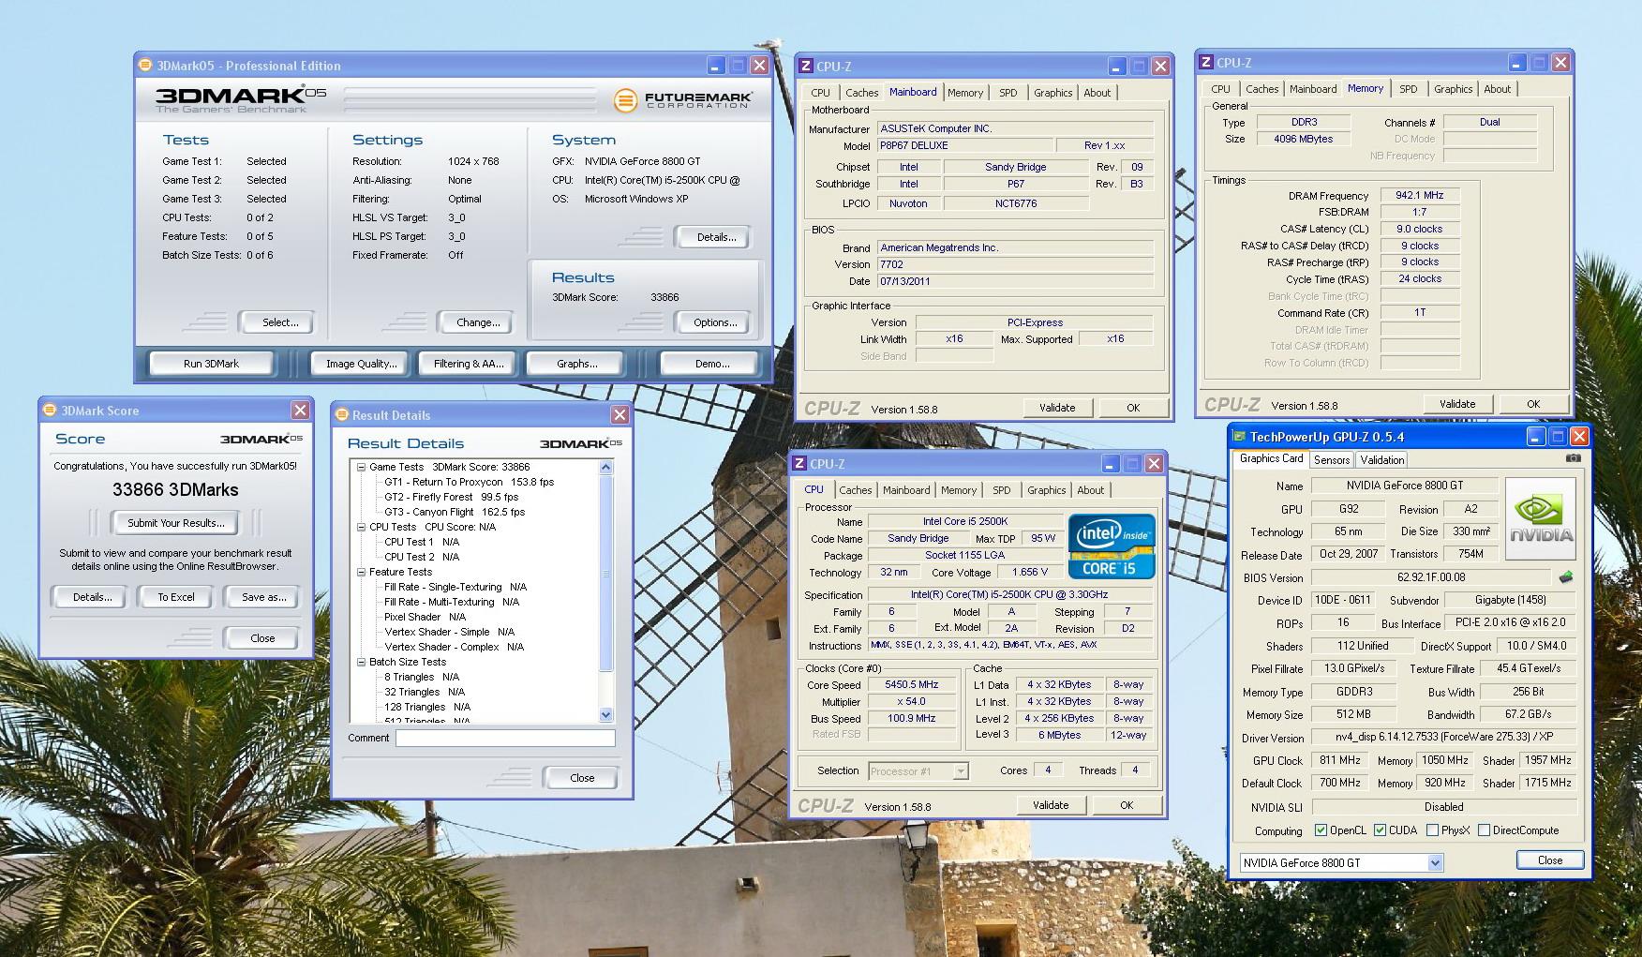The width and height of the screenshot is (1642, 957).
Task: Click the CPU-Z Mainboard window title icon
Action: click(x=805, y=66)
